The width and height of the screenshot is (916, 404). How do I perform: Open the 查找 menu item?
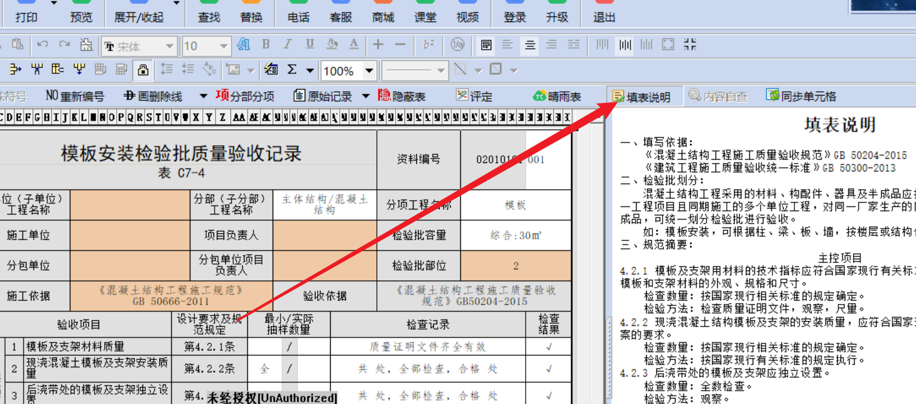(x=208, y=17)
